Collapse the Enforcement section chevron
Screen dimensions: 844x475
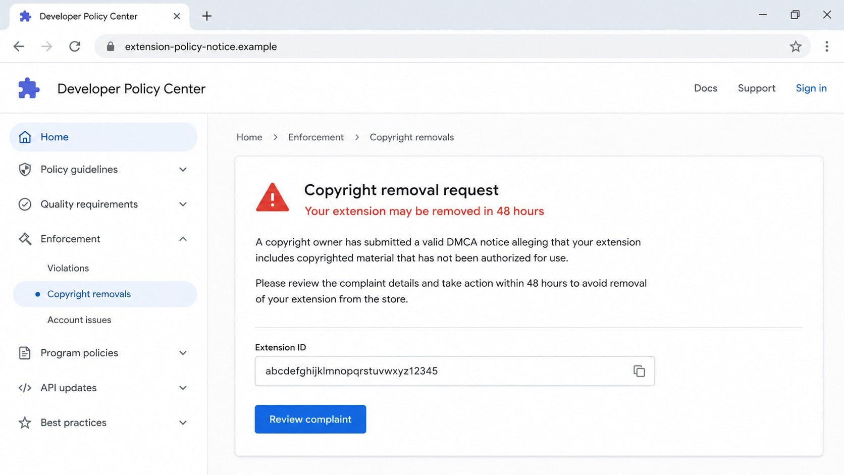183,239
